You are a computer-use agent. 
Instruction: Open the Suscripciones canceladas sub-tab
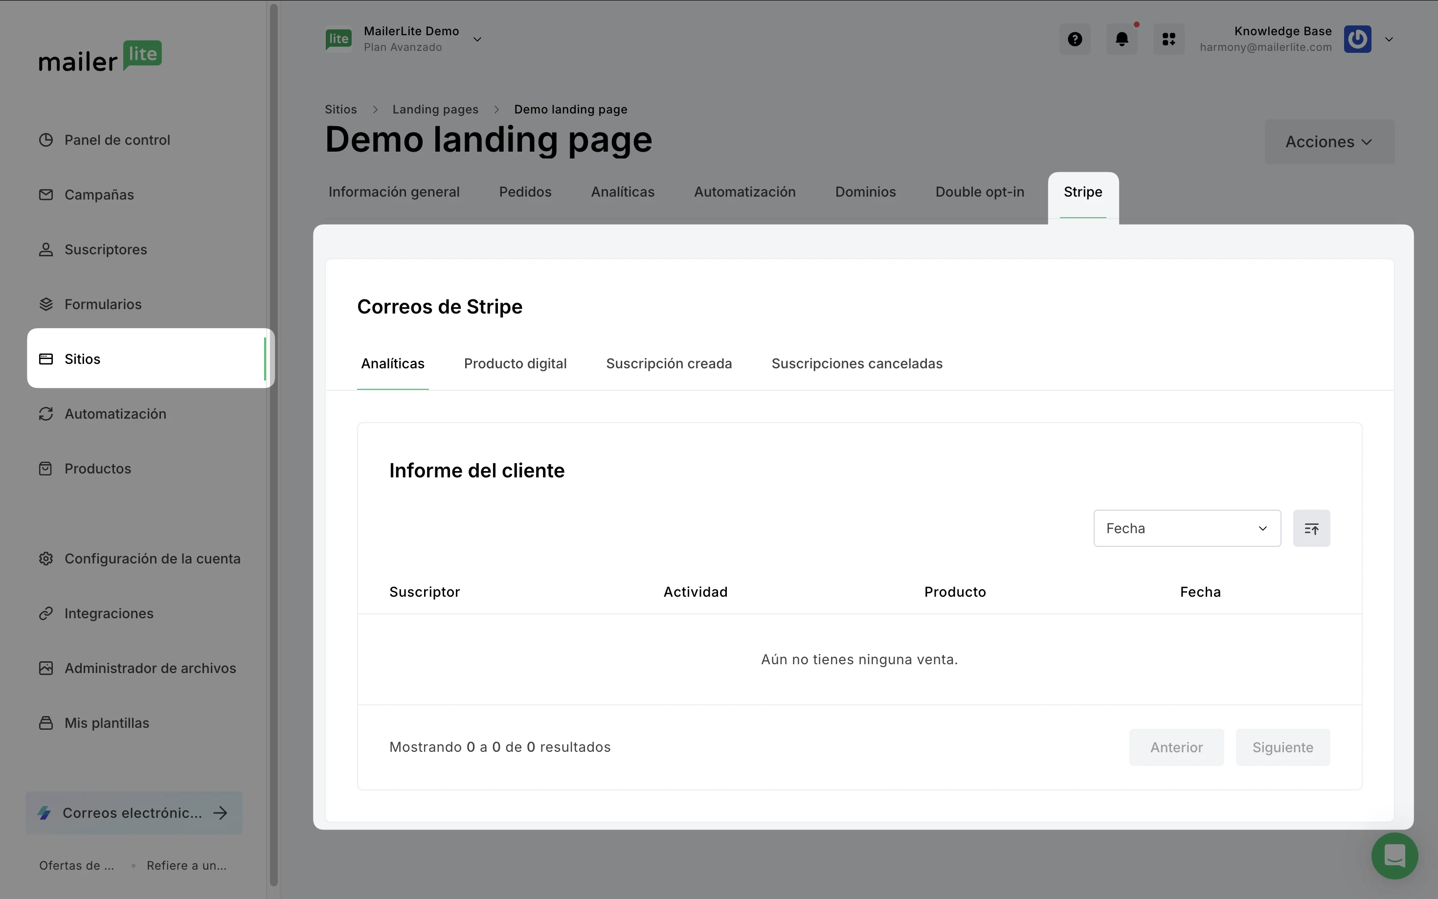coord(856,363)
